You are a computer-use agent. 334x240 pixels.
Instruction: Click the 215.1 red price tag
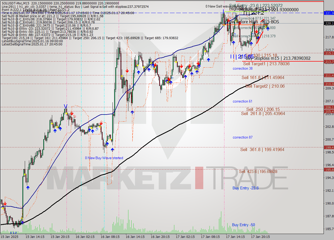pyautogui.click(x=329, y=53)
